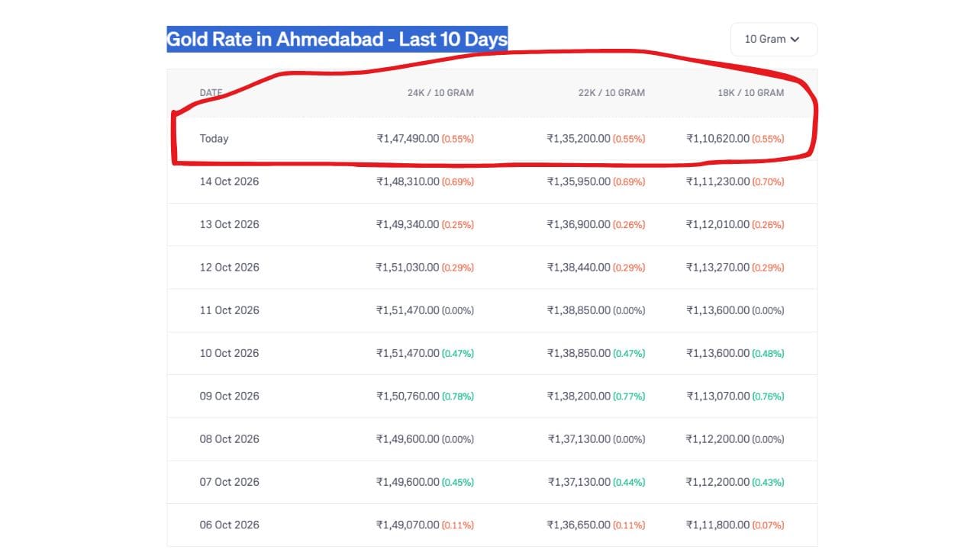
Task: Click the 24K / 10 GRAM column header
Action: point(440,93)
